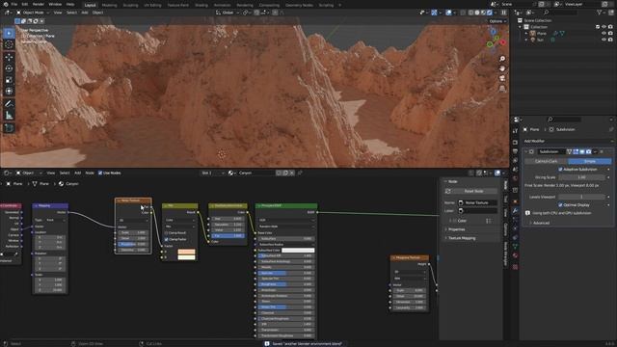Open the node editor Node menu

pos(90,173)
